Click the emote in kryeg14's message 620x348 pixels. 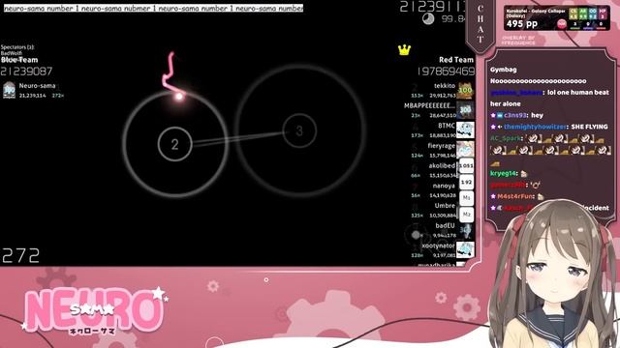[x=524, y=173]
